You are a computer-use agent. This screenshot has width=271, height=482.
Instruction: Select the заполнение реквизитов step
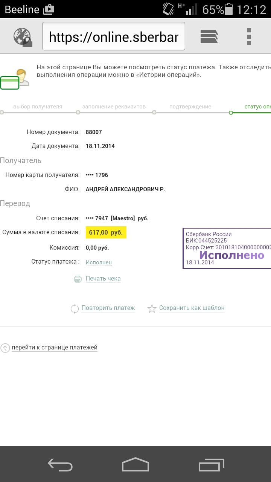coord(114,107)
